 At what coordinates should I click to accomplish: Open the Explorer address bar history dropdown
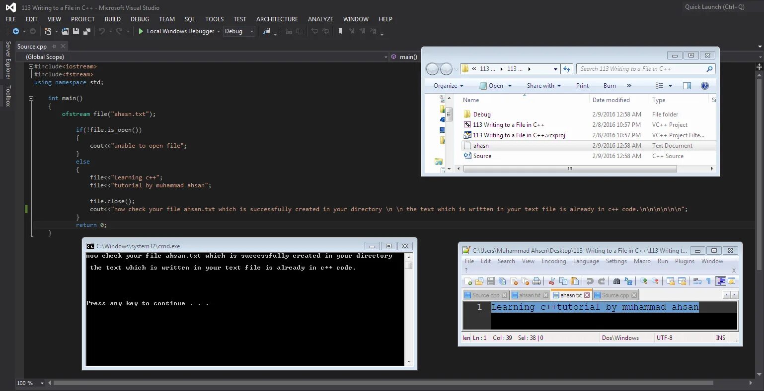[x=555, y=69]
